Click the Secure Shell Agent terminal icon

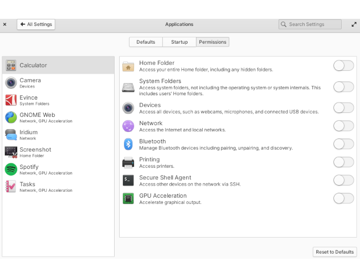pyautogui.click(x=128, y=181)
